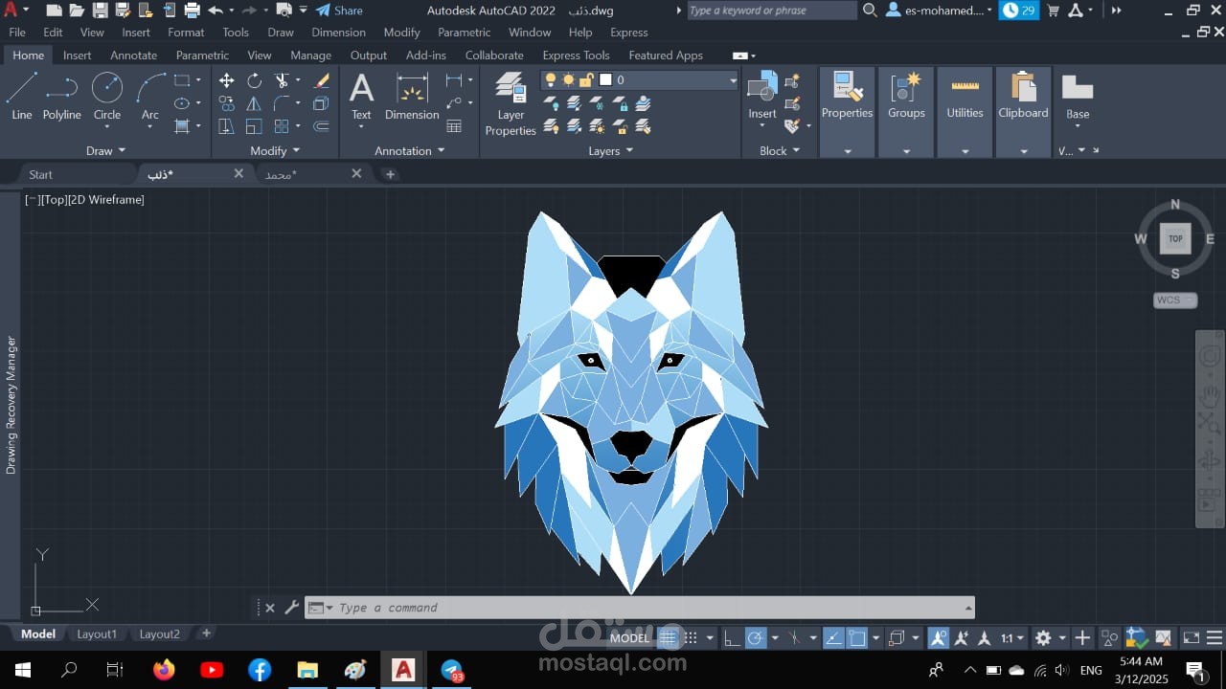The height and width of the screenshot is (689, 1226).
Task: Activate the Mirror tool
Action: tap(254, 103)
